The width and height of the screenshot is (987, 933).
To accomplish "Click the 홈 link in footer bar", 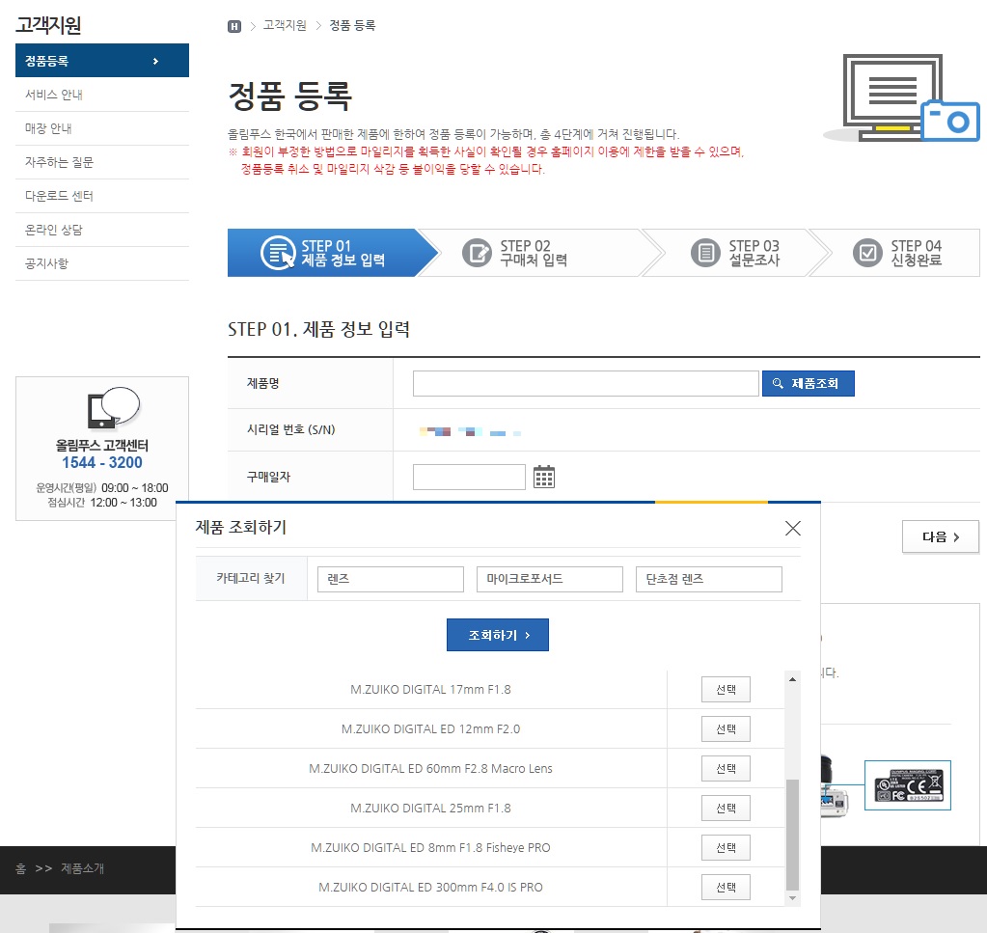I will [21, 868].
